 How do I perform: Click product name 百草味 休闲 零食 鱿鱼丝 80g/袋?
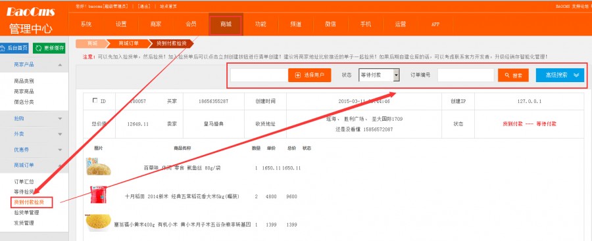(182, 168)
